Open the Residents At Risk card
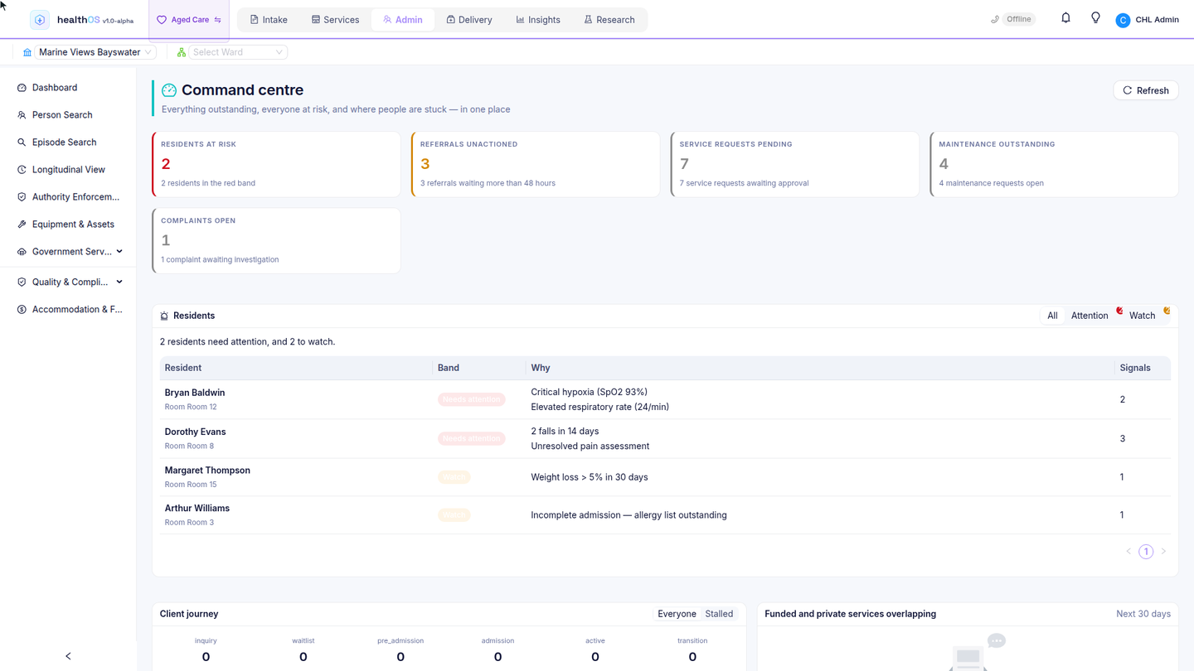This screenshot has height=671, width=1194. [276, 164]
